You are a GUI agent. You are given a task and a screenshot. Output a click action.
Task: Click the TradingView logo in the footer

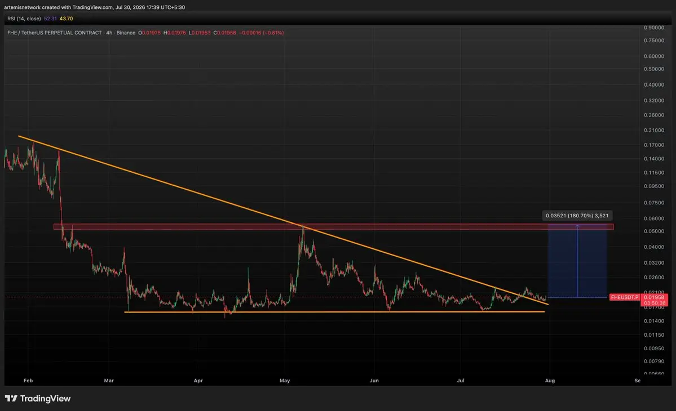point(38,399)
